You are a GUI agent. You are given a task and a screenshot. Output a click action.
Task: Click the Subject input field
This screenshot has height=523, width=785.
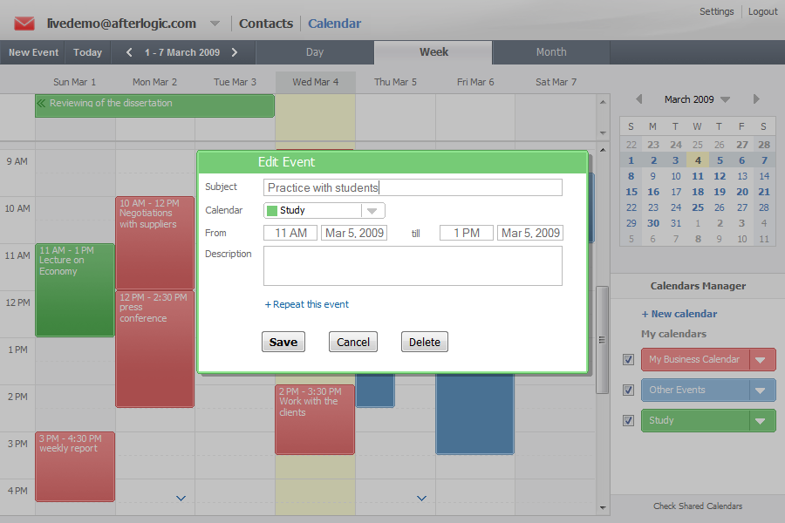click(413, 187)
